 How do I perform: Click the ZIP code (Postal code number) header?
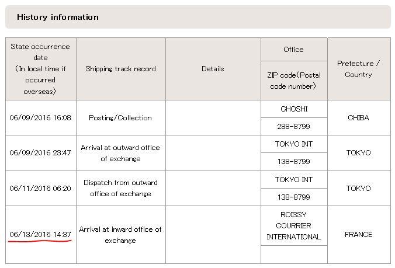tap(294, 81)
